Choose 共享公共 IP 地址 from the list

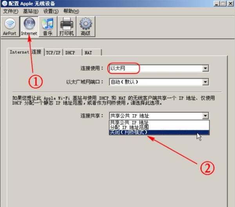point(159,122)
